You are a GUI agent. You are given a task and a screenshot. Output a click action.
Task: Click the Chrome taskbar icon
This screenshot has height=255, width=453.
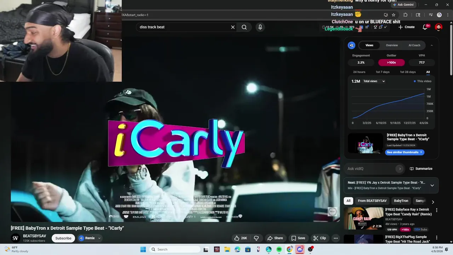pos(289,249)
